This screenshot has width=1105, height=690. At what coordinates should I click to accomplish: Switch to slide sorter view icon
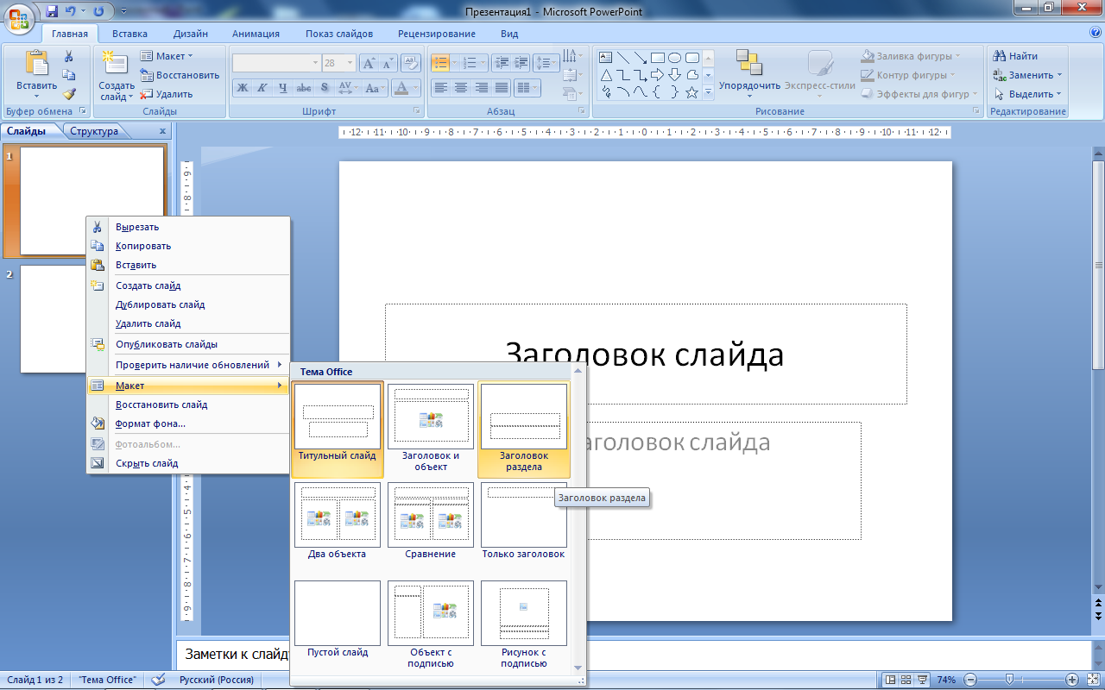(x=906, y=680)
